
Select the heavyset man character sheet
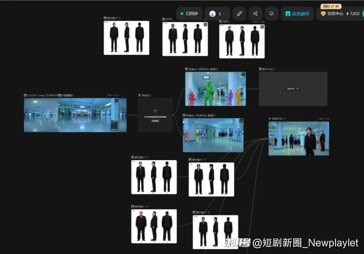pyautogui.click(x=154, y=226)
